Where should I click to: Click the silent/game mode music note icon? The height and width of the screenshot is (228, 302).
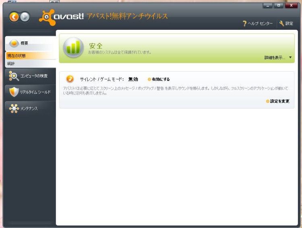70,79
